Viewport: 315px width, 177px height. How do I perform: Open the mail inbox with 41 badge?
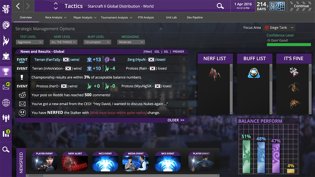(x=6, y=87)
